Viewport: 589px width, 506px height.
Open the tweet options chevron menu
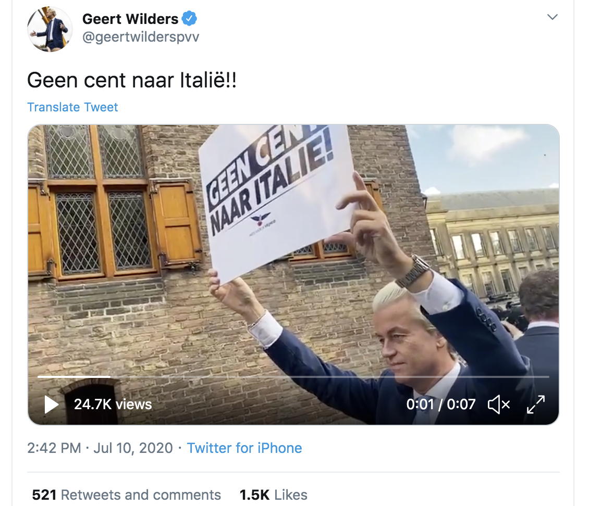[x=552, y=17]
